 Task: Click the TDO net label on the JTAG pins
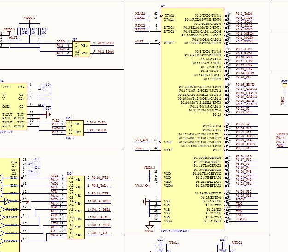pyautogui.click(x=239, y=203)
